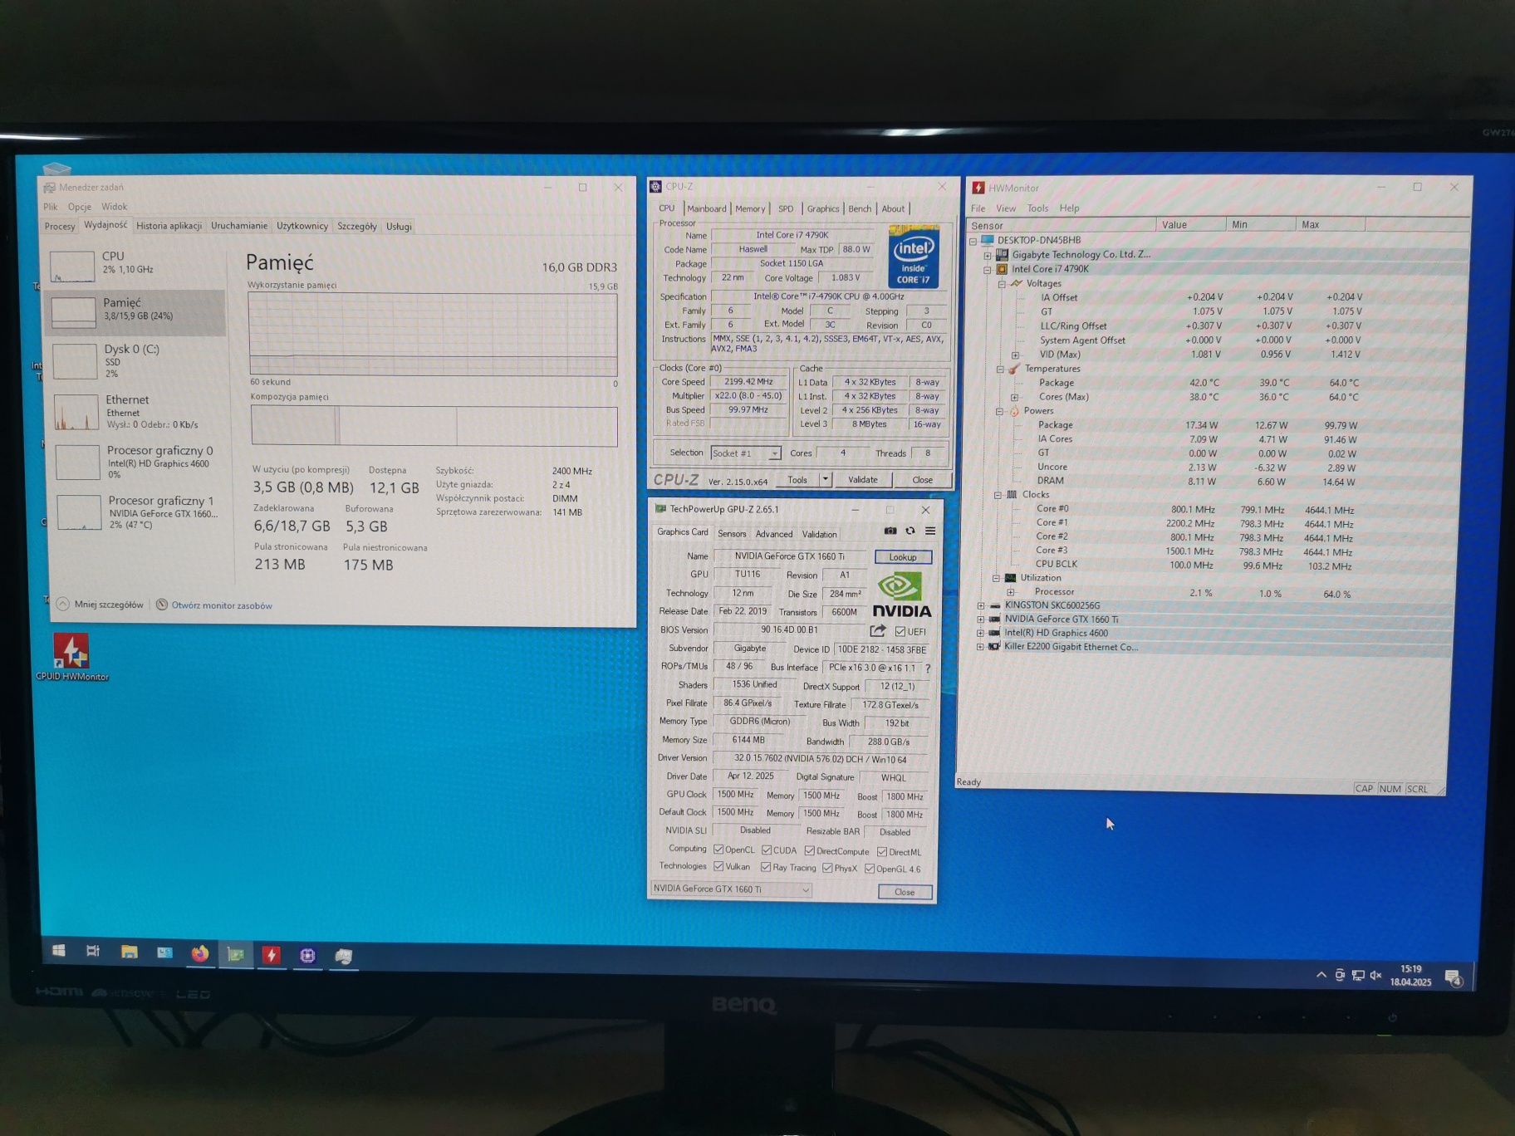The width and height of the screenshot is (1515, 1136).
Task: Expand the KINGSTON SKC600256G node
Action: point(981,606)
